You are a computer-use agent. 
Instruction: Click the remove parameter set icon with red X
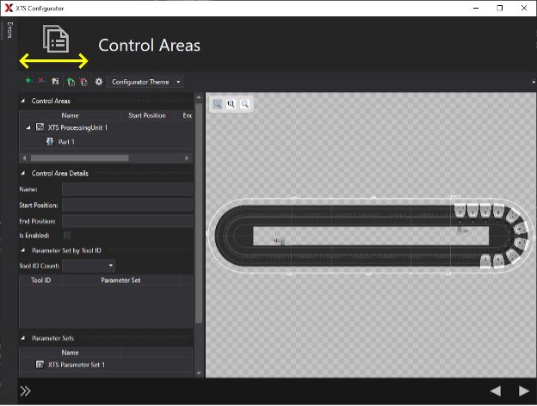click(83, 82)
